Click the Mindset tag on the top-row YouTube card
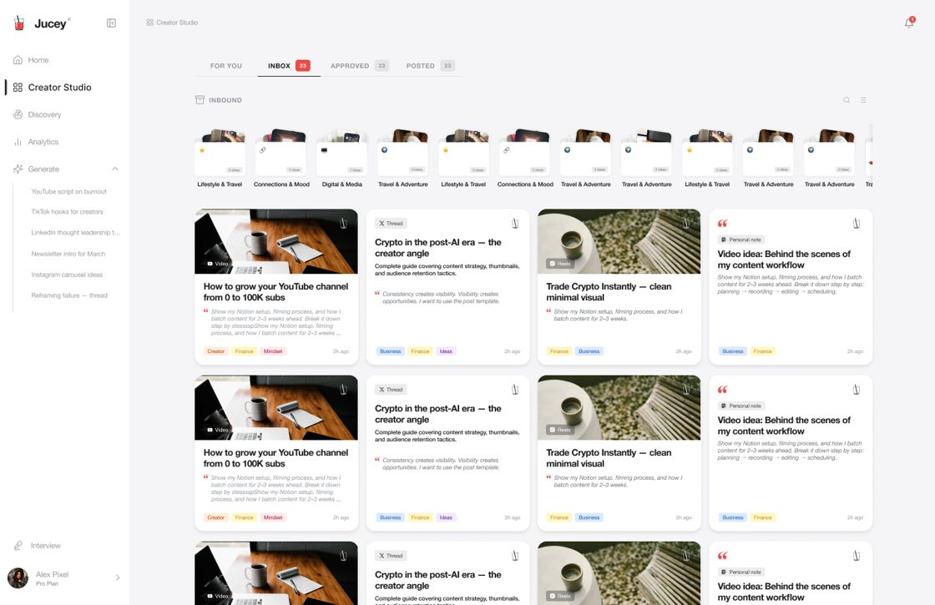The height and width of the screenshot is (605, 935). point(273,351)
